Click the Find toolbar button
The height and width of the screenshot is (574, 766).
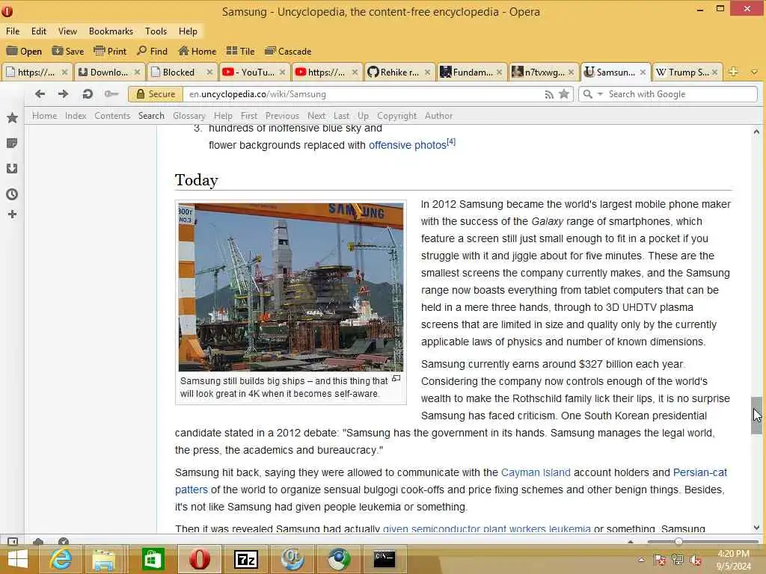[152, 52]
